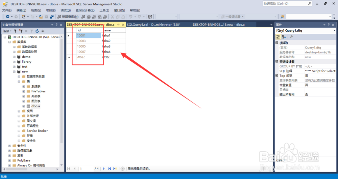
Task: Expand the dbo.a table node
Action: point(24,106)
